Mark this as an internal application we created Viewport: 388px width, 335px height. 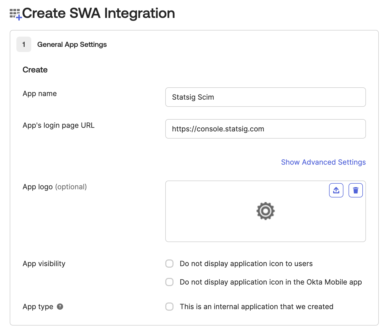(169, 307)
